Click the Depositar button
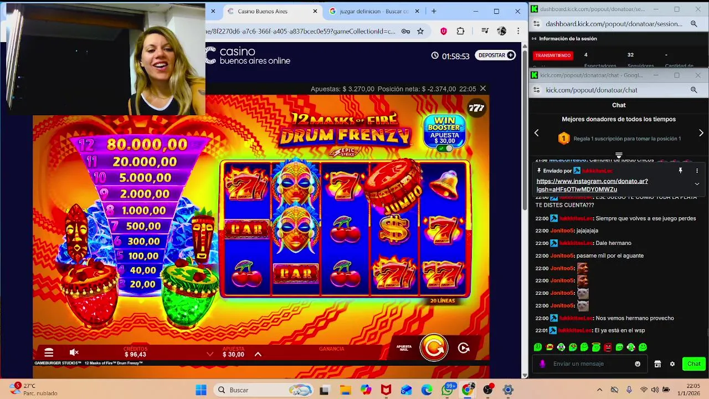The height and width of the screenshot is (399, 709). [495, 55]
